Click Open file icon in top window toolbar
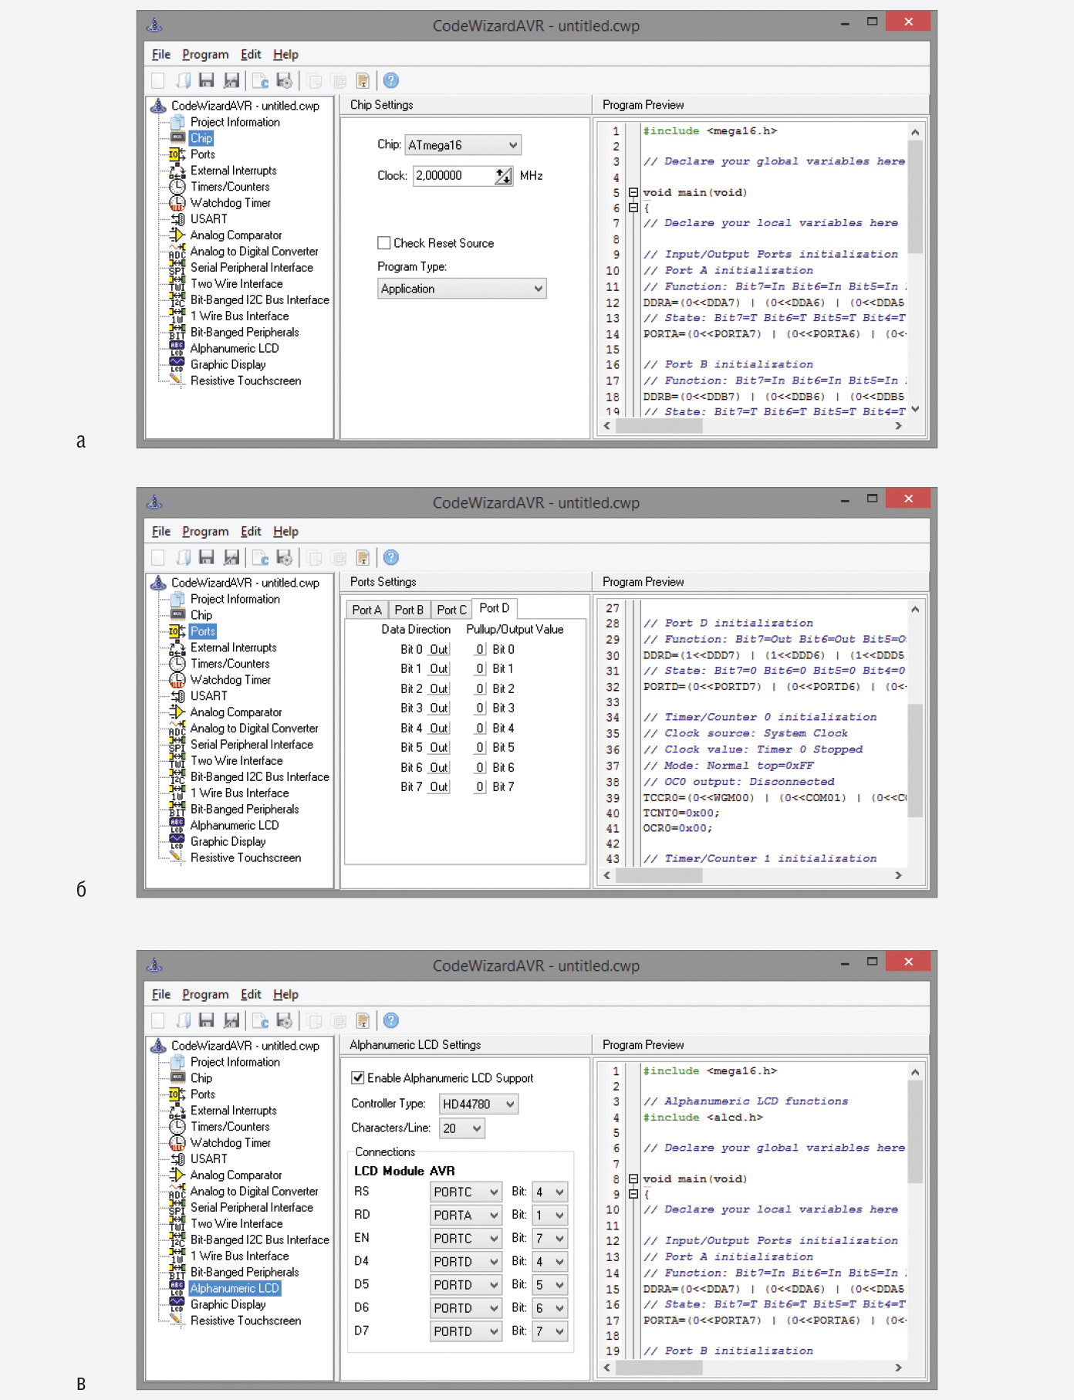 point(183,80)
